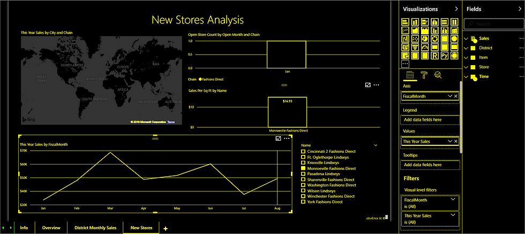Collapse the Fields pane chevron
This screenshot has height=234, width=525.
pos(520,9)
